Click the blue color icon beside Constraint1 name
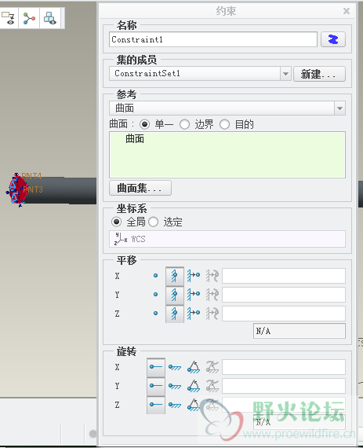The height and width of the screenshot is (448, 363). pyautogui.click(x=333, y=39)
